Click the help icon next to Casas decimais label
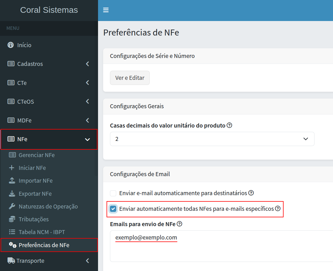Screen dimensions: 333x271 (x=229, y=125)
